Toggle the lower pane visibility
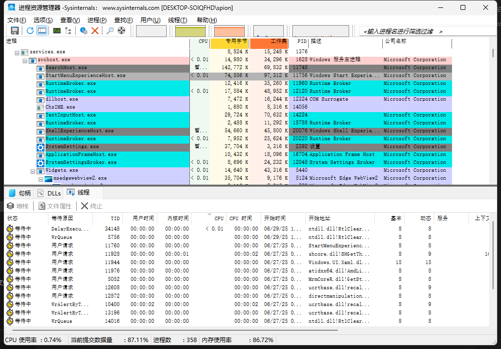This screenshot has height=349, width=501. pos(42,30)
